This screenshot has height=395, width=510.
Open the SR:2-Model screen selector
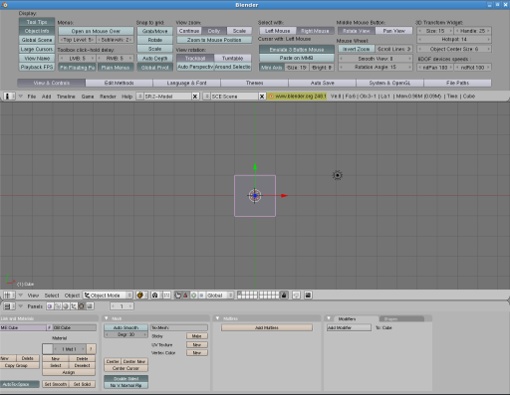click(139, 97)
